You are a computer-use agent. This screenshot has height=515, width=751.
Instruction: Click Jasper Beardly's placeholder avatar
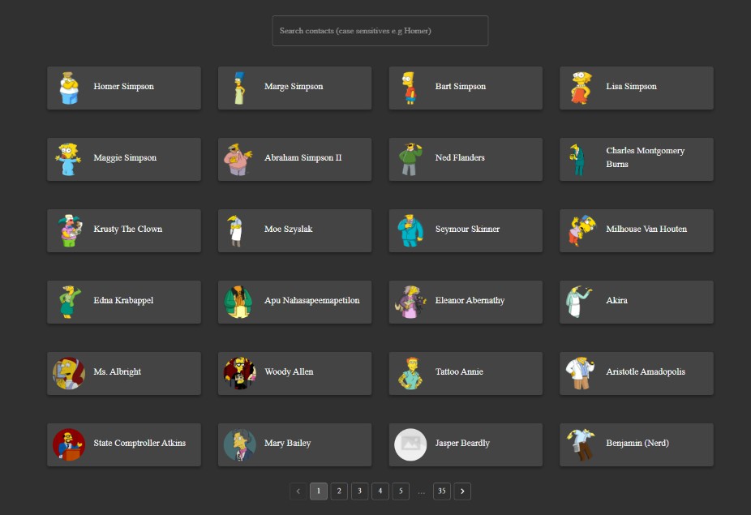coord(410,444)
